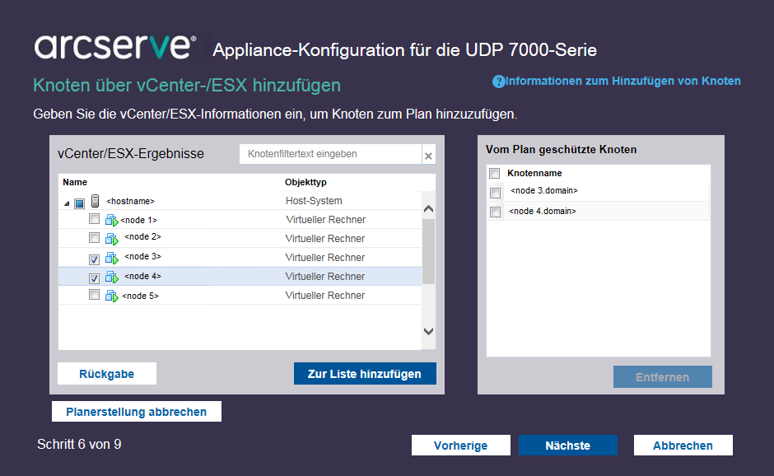Click the results list scrollbar thumb
Screen dimensions: 774x476
pyautogui.click(x=428, y=251)
